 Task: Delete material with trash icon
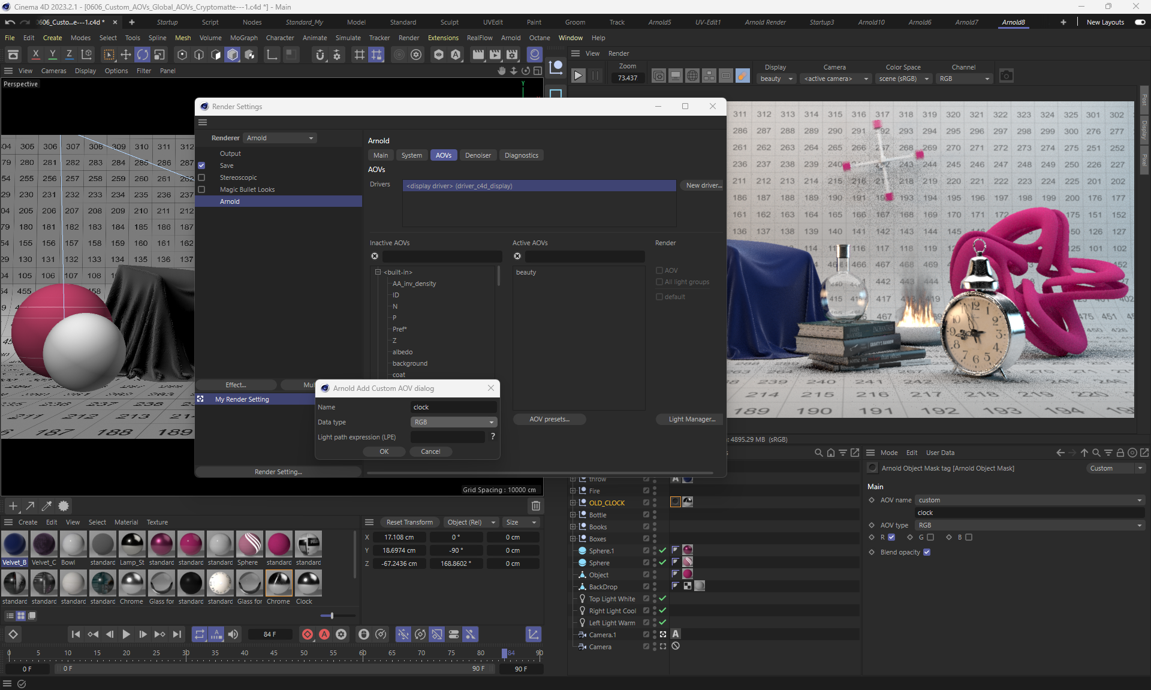tap(536, 506)
